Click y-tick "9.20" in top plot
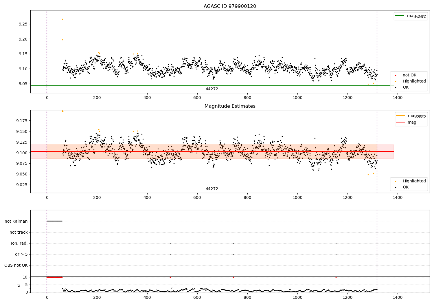This screenshot has height=304, width=434. (x=23, y=39)
